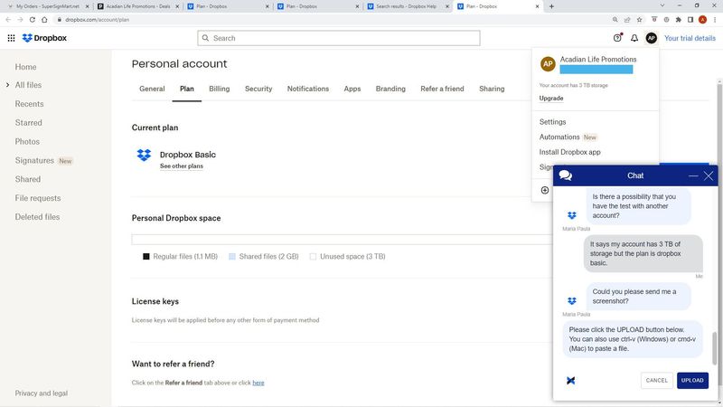This screenshot has height=407, width=723.
Task: Click Upgrade in account menu
Action: [x=551, y=99]
